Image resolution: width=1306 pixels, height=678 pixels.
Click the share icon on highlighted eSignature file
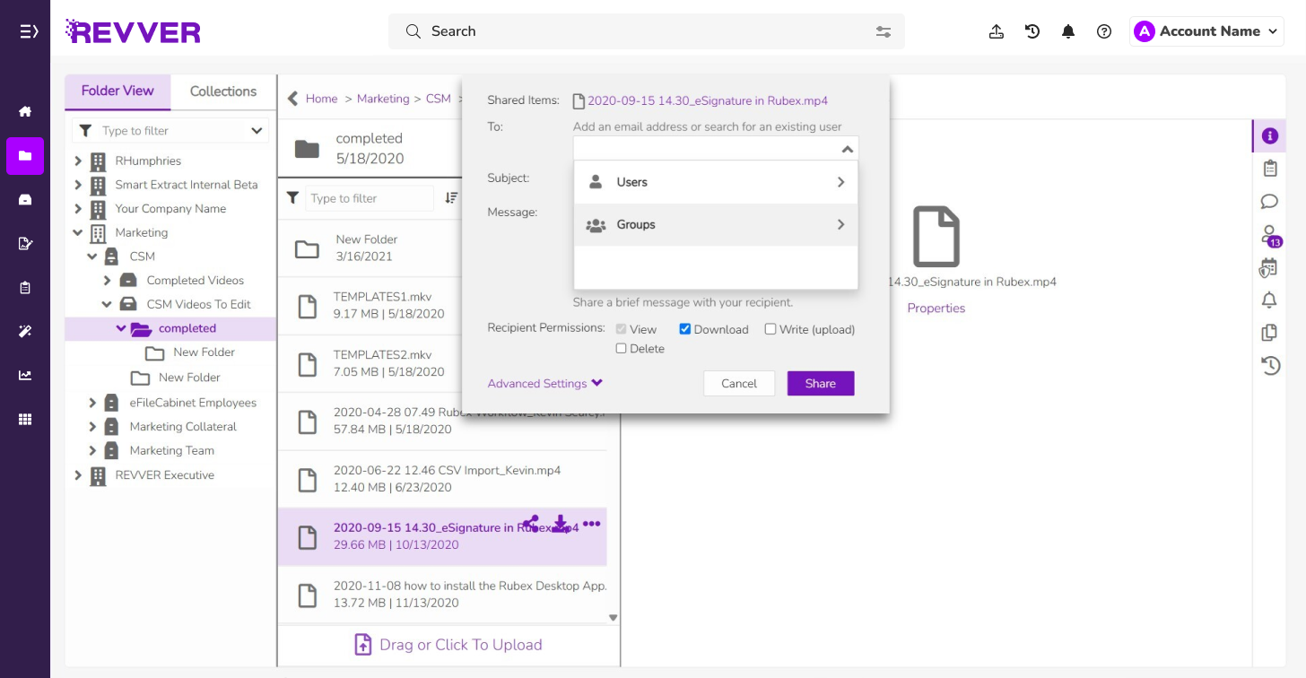pos(531,523)
